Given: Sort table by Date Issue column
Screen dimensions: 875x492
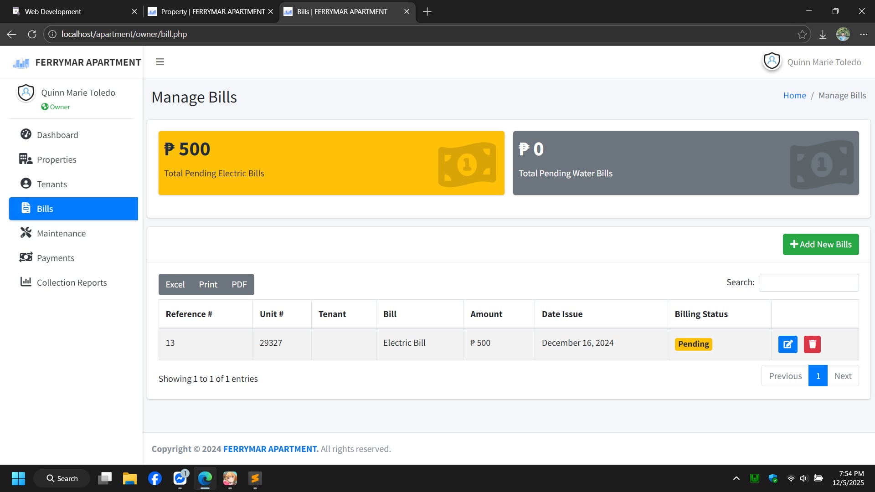Looking at the screenshot, I should [562, 314].
